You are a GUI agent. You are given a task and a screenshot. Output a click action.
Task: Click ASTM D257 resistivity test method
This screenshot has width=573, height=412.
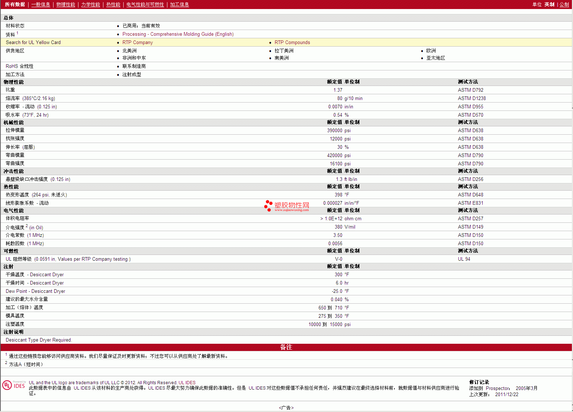tap(470, 219)
